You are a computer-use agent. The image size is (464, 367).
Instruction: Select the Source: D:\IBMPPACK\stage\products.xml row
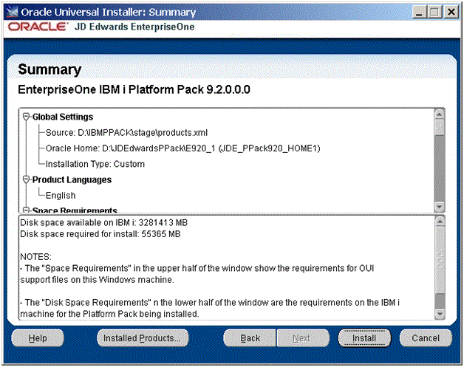pos(126,132)
